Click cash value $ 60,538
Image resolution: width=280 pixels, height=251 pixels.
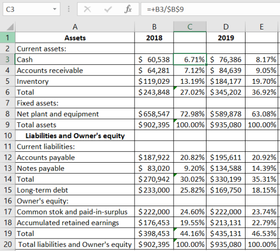coord(154,59)
